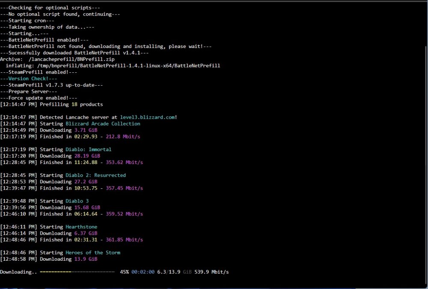Click the '212.8 Mbit/s' speed value
Screen dimensions: 428x289
(123, 137)
